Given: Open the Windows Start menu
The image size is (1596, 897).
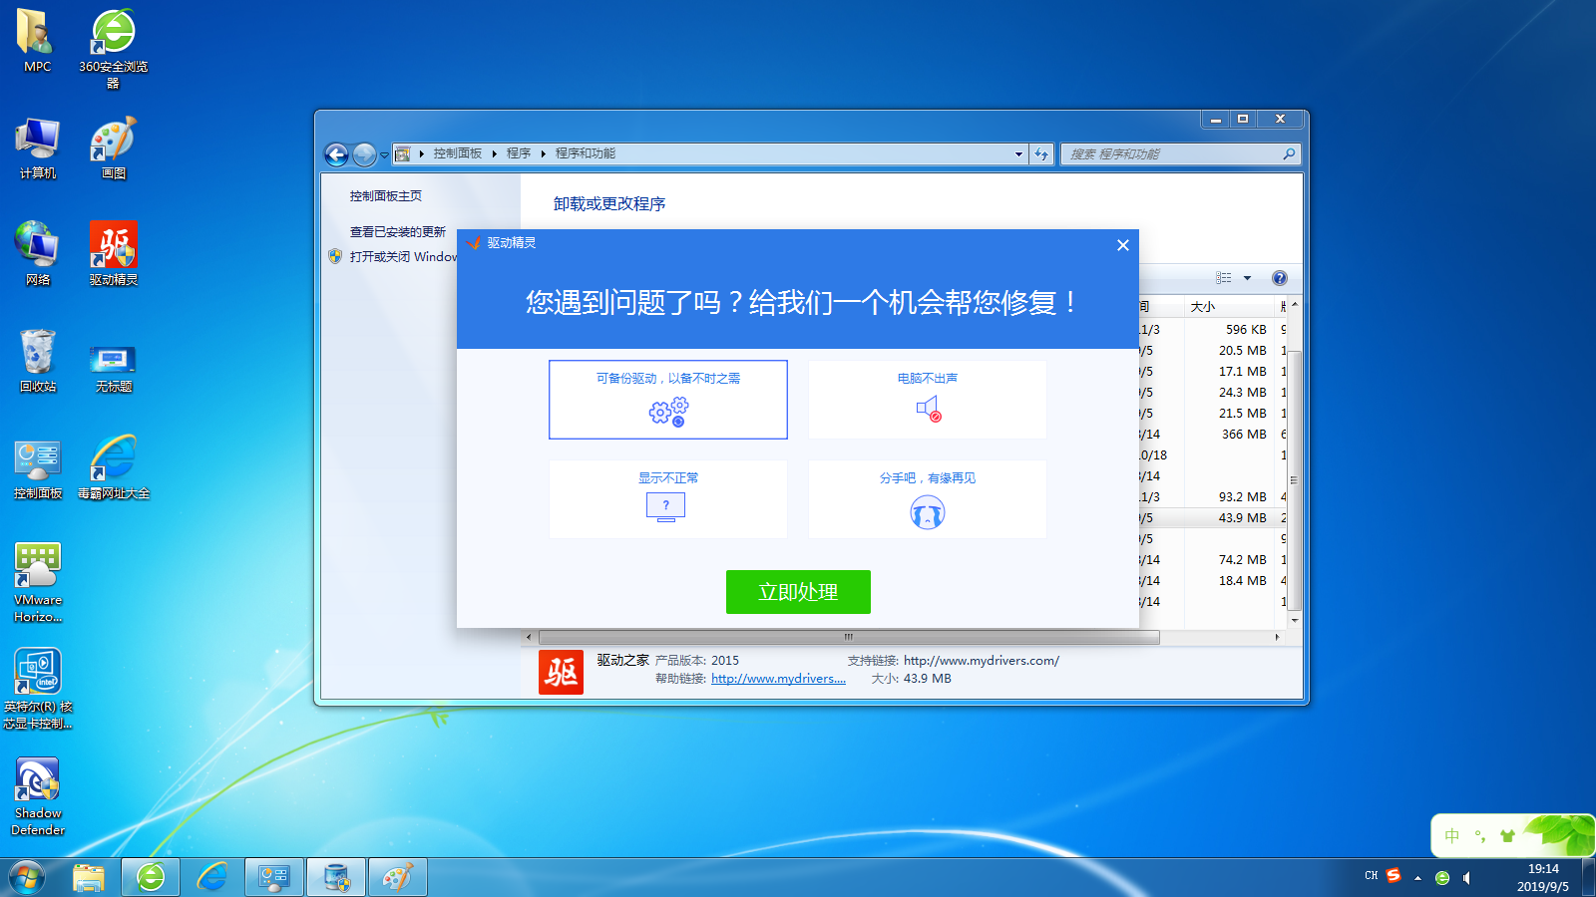Looking at the screenshot, I should (x=27, y=878).
